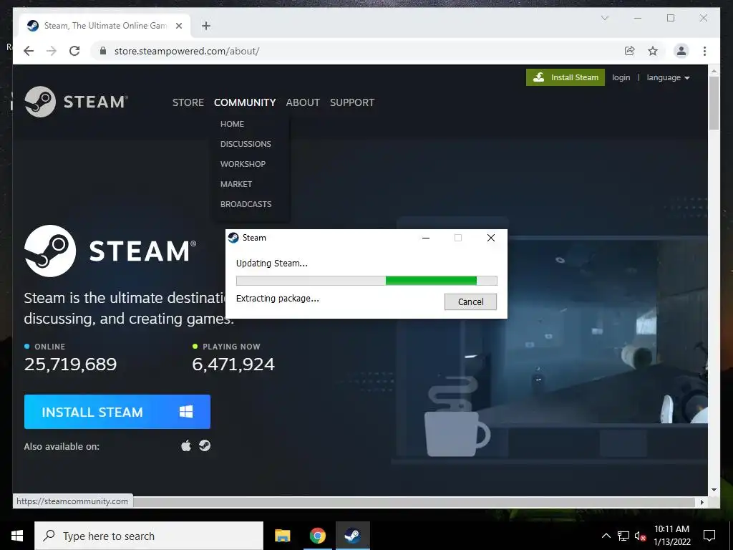The image size is (733, 550).
Task: Click the address bar URL
Action: [x=187, y=51]
